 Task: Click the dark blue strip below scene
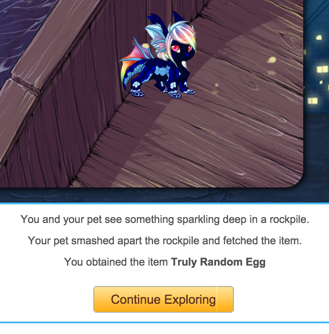[164, 195]
